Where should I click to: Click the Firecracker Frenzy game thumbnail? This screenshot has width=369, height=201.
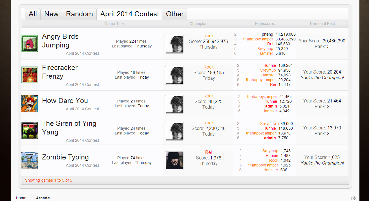(x=30, y=75)
